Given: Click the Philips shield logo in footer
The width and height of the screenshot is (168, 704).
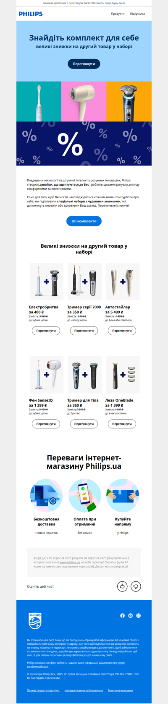Looking at the screenshot, I should 35,621.
